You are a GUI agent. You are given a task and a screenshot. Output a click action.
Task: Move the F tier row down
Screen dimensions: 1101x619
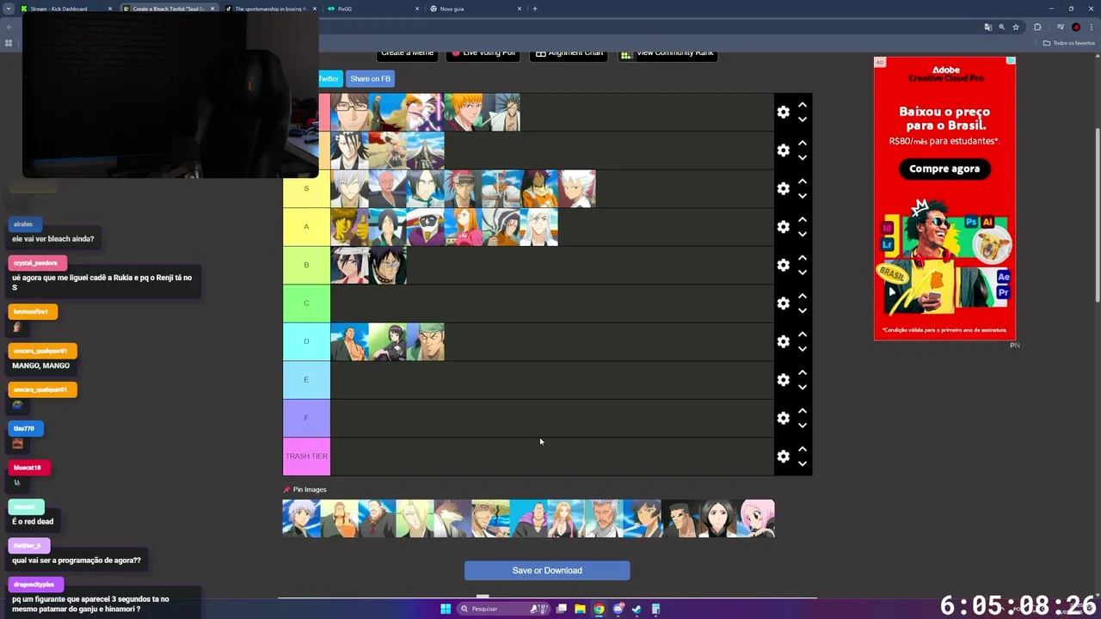coord(803,426)
